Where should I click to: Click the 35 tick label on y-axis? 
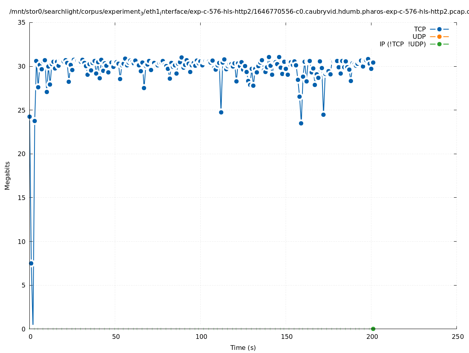[22, 22]
